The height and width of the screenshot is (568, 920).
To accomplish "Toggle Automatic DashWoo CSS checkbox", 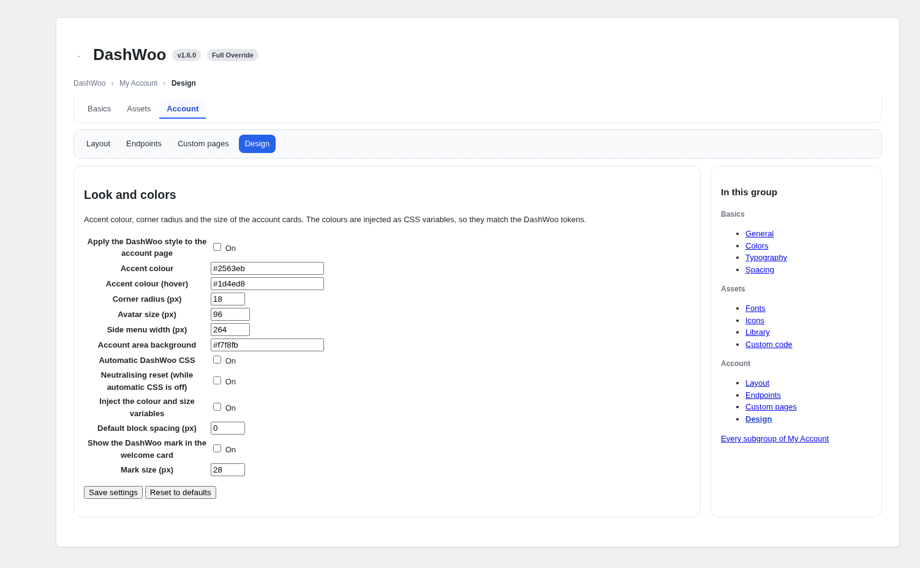I will tap(217, 360).
